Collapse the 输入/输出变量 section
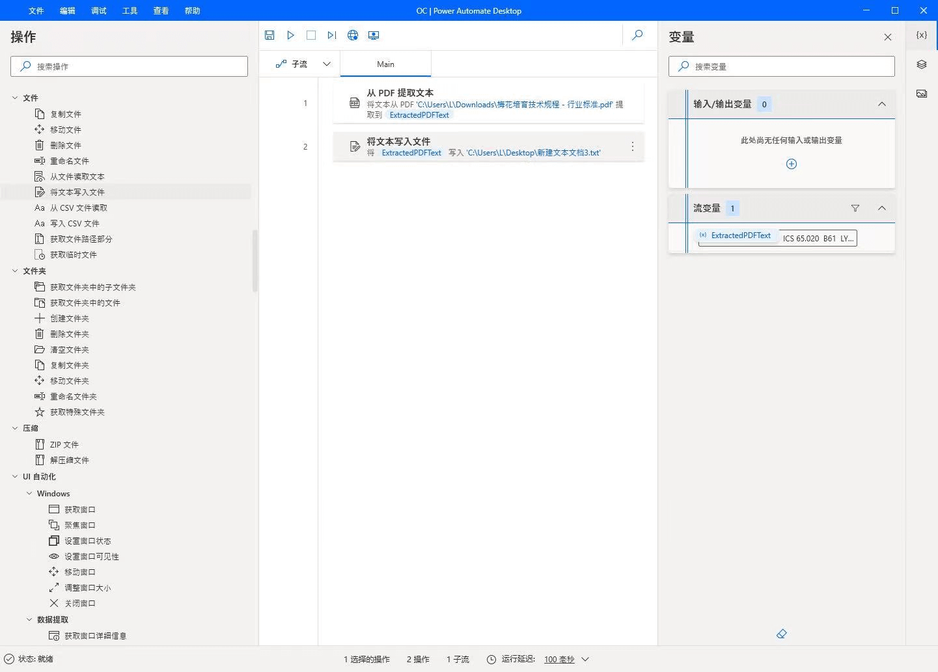 click(882, 104)
